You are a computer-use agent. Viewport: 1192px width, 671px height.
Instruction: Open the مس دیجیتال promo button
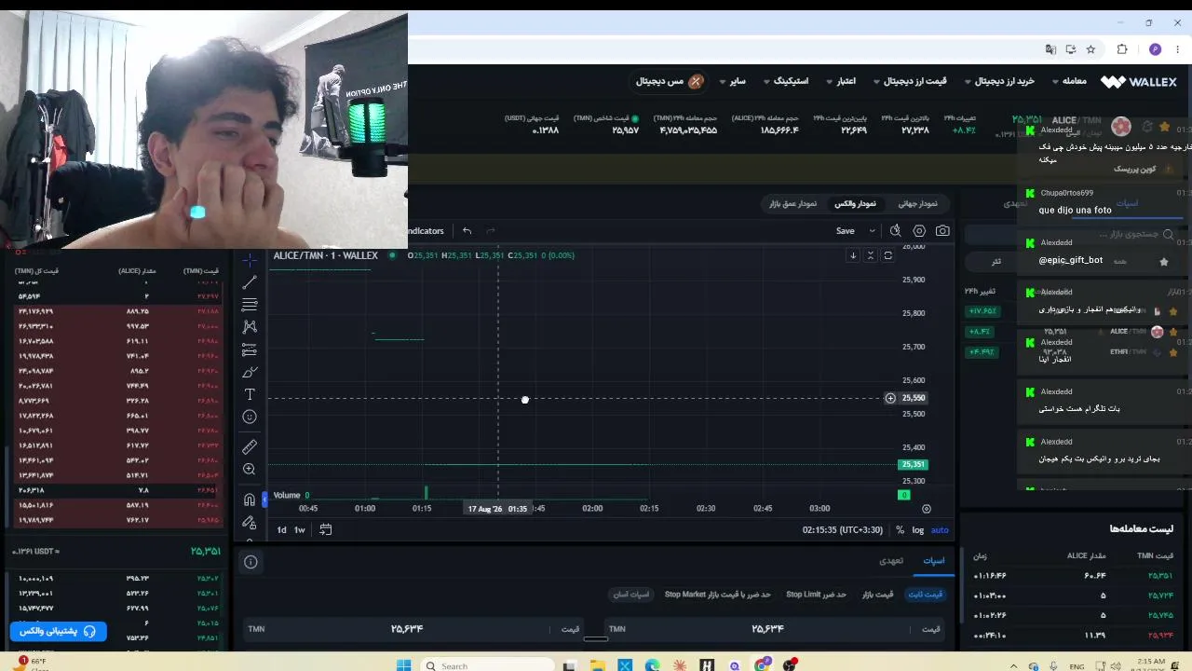pos(670,81)
